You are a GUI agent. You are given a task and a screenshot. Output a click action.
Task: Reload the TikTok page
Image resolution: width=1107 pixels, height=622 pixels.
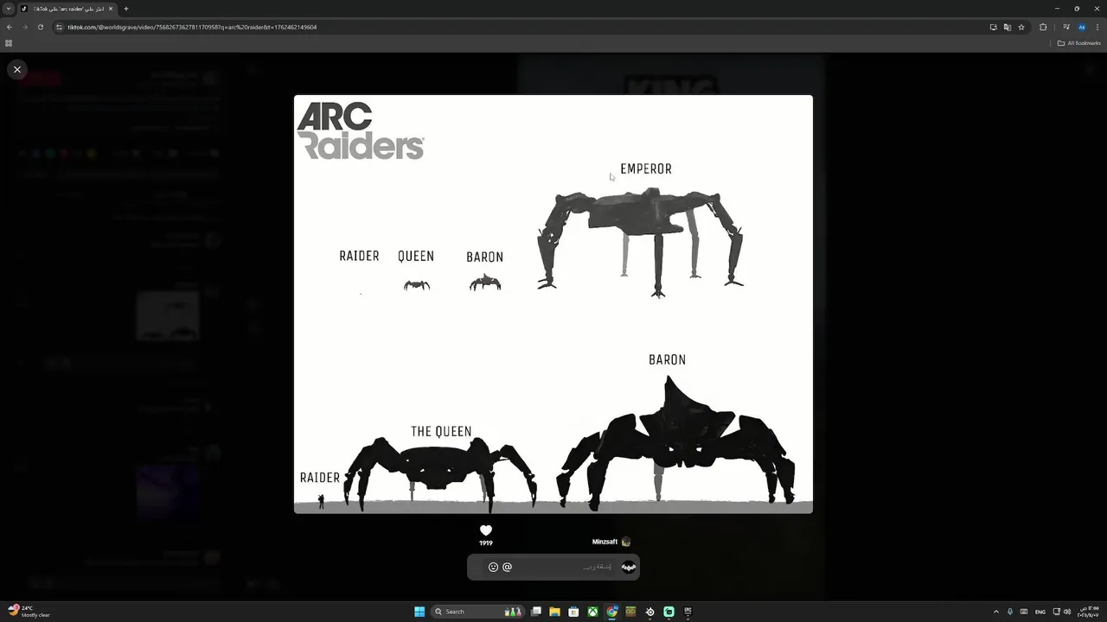coord(40,27)
